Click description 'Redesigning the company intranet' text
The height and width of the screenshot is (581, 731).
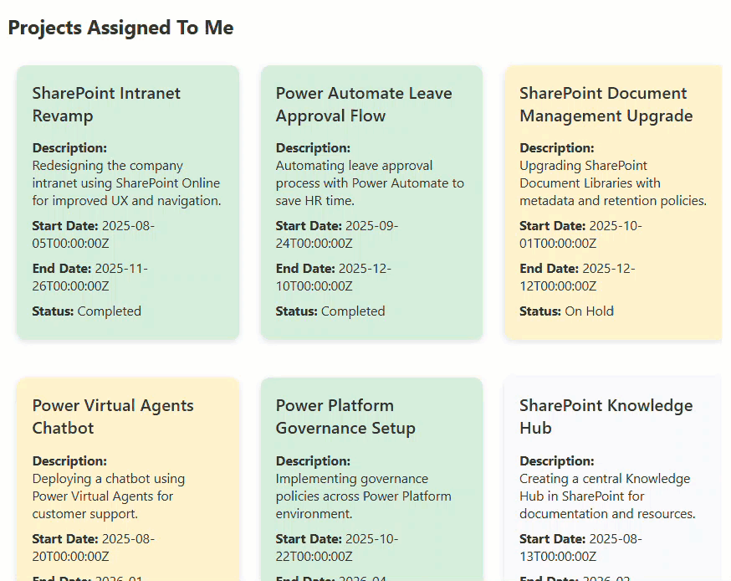[x=126, y=183]
